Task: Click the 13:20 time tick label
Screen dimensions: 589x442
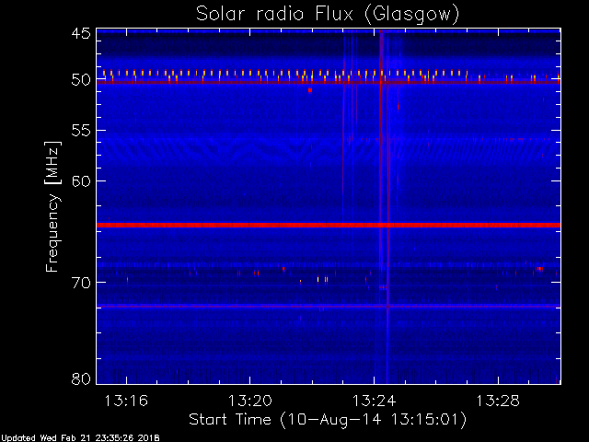Action: pyautogui.click(x=250, y=401)
